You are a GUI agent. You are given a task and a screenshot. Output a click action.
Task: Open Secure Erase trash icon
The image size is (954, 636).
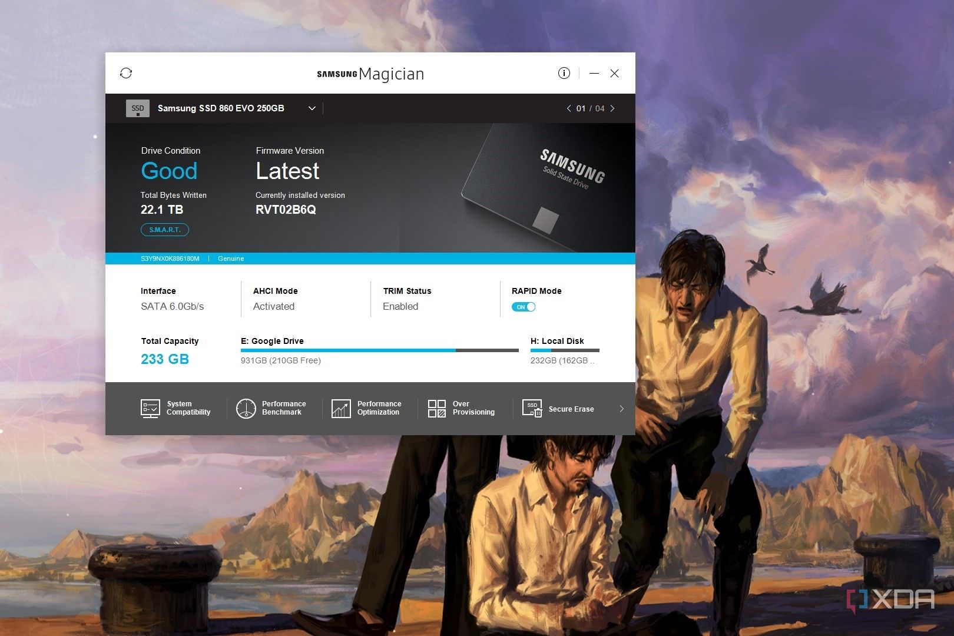click(532, 408)
